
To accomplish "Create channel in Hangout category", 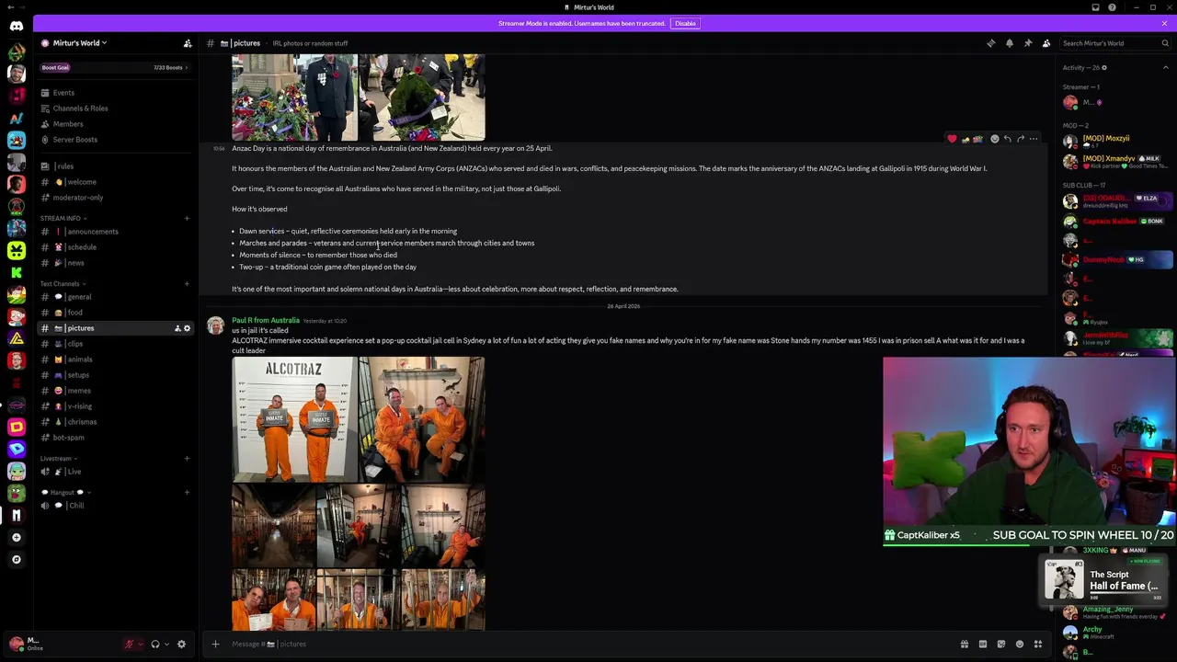I will pyautogui.click(x=187, y=492).
